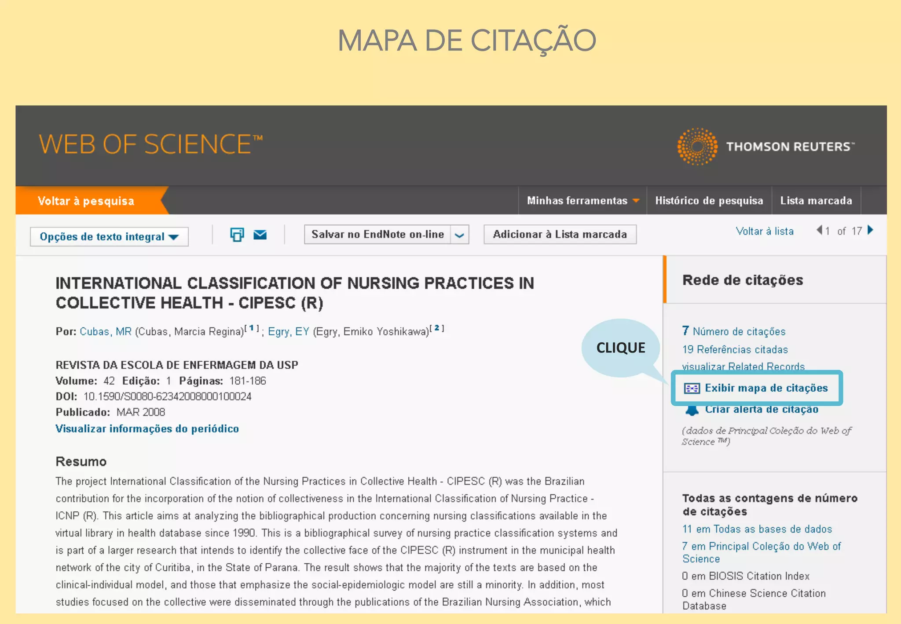Expand Opções de texto integral dropdown

(109, 237)
